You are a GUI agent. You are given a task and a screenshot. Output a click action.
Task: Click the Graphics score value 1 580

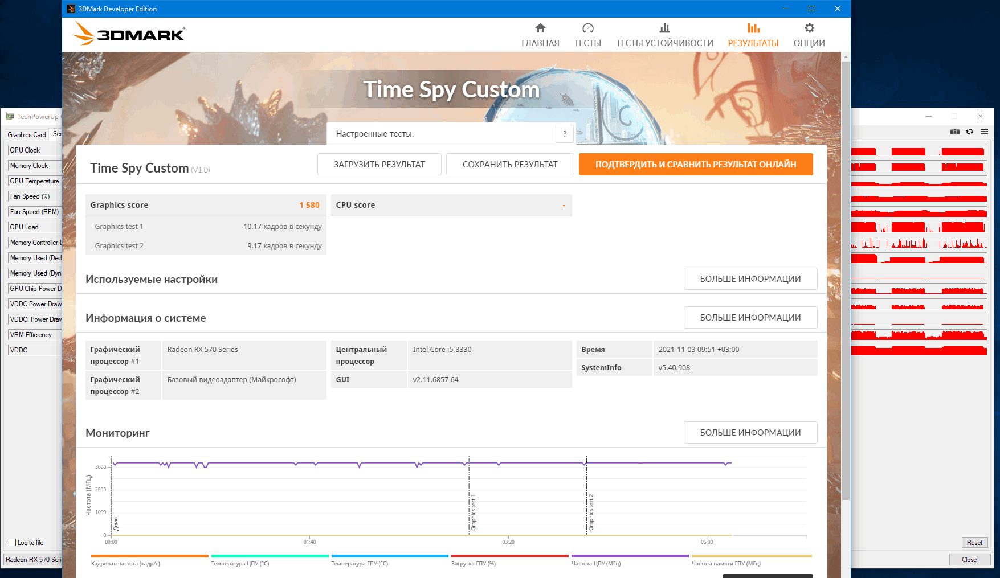pos(309,205)
